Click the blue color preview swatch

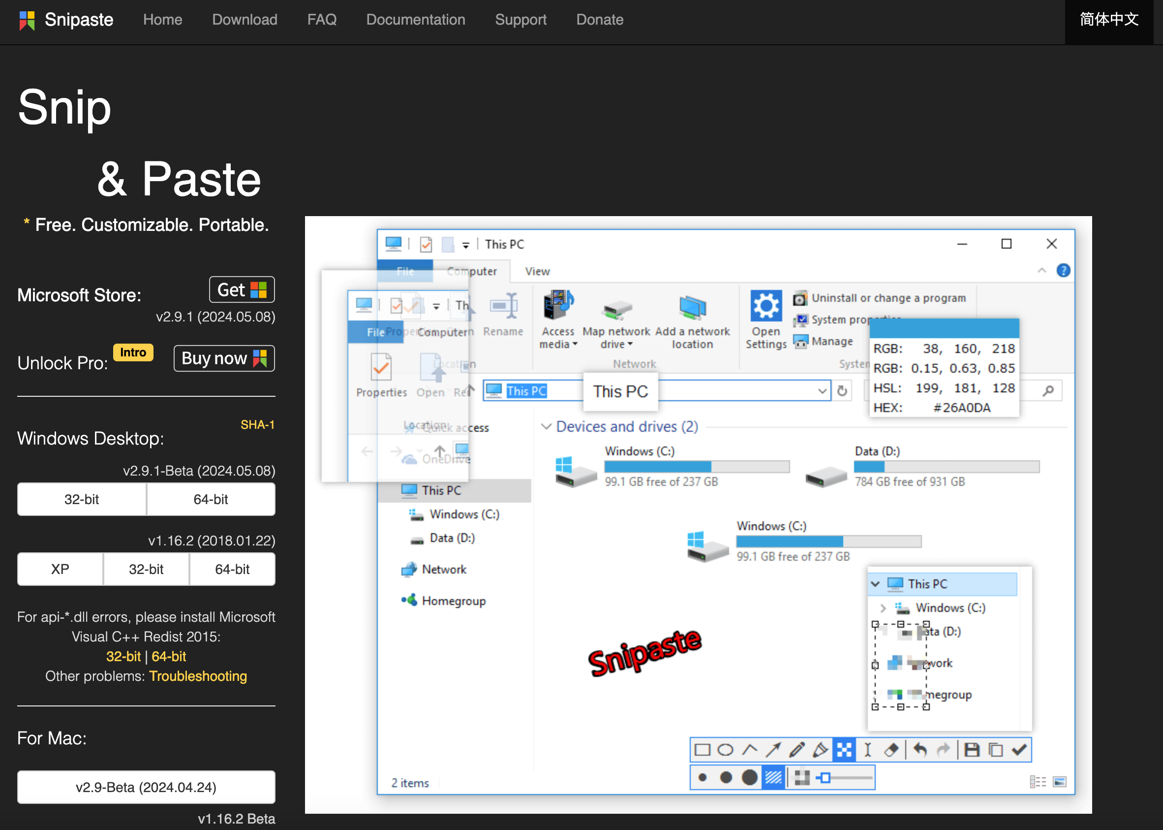pos(944,327)
